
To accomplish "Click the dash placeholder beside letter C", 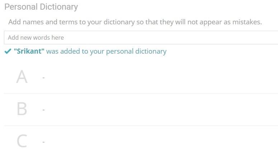I will (43, 142).
